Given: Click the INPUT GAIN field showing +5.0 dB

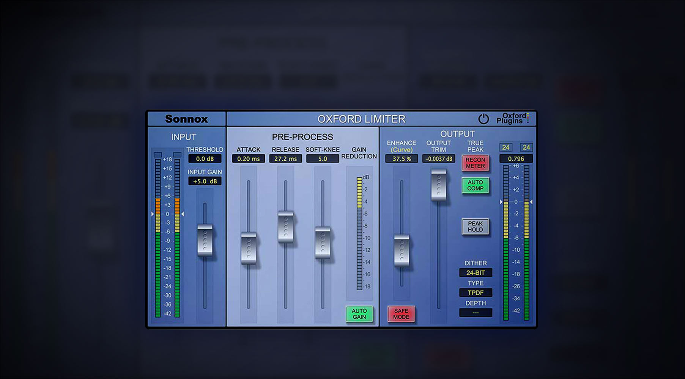Looking at the screenshot, I should pyautogui.click(x=205, y=182).
